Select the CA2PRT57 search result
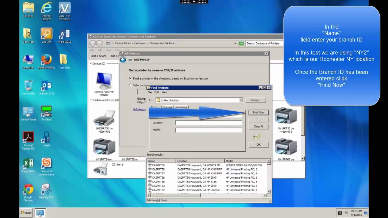388x218 pixels. point(158,173)
